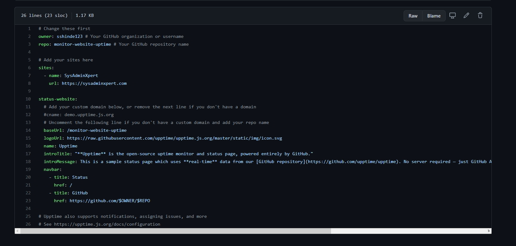Click the horizontal scrollbar thumb
516x246 pixels.
[x=176, y=231]
